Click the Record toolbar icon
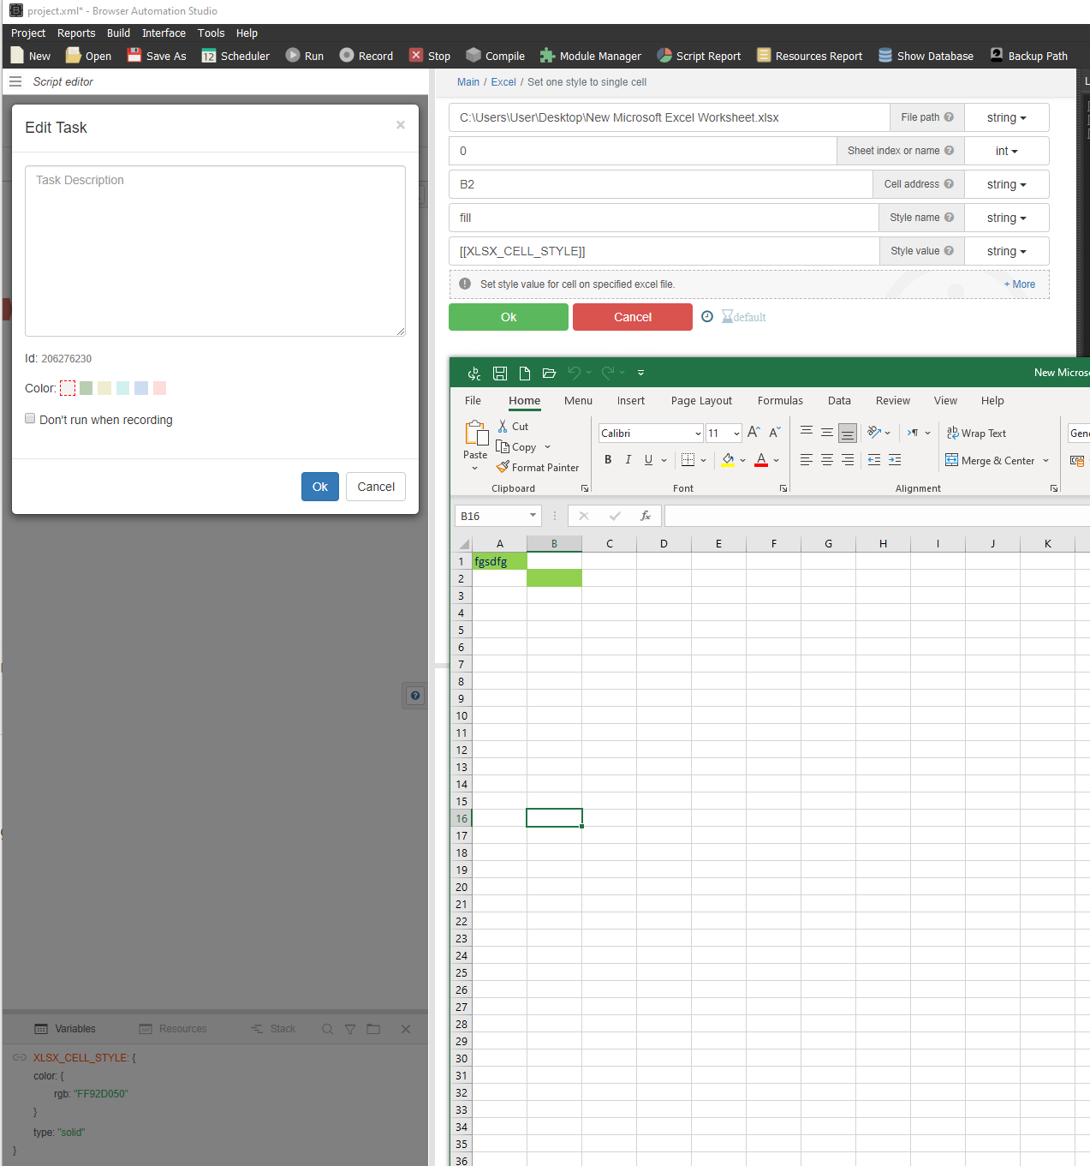This screenshot has height=1166, width=1090. pos(347,56)
